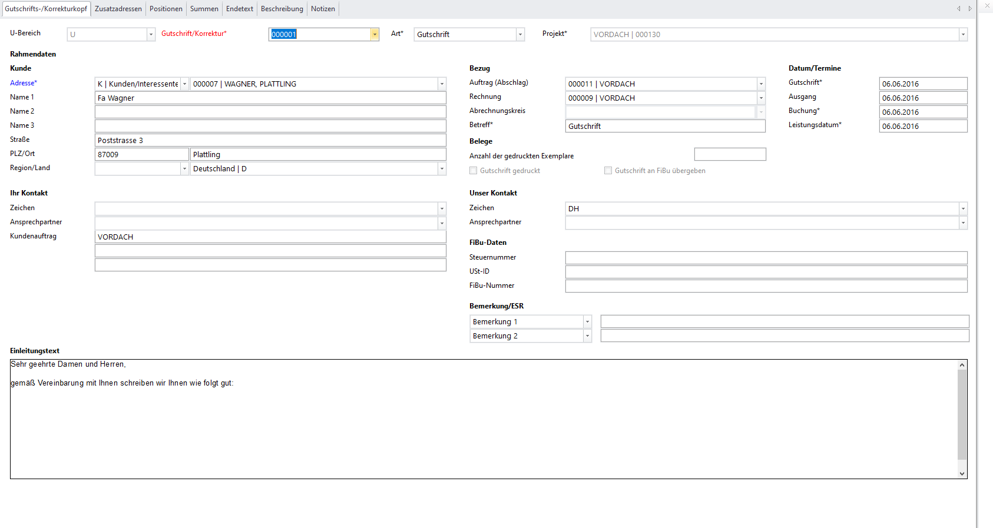Click the scroll-up arrow in Einleitungstext
The height and width of the screenshot is (528, 993).
962,365
